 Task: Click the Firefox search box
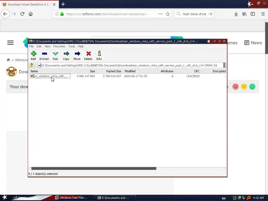point(194,14)
